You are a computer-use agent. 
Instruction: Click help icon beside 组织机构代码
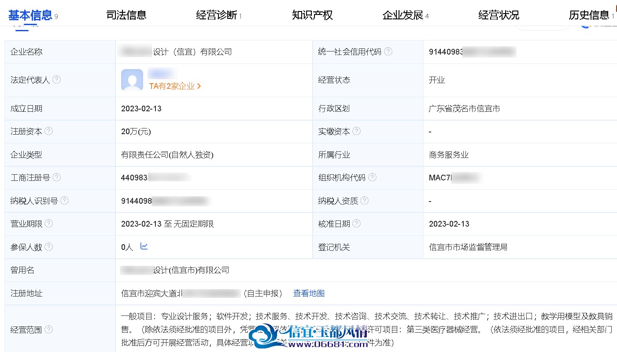point(372,177)
